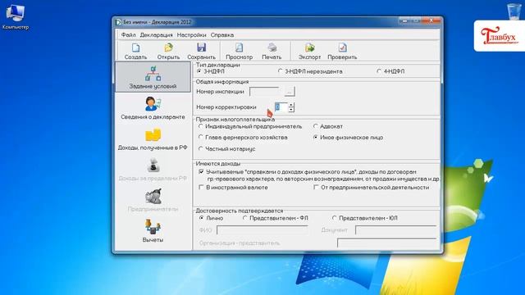
Task: Increase Номер корректировки with up arrow
Action: tap(291, 105)
